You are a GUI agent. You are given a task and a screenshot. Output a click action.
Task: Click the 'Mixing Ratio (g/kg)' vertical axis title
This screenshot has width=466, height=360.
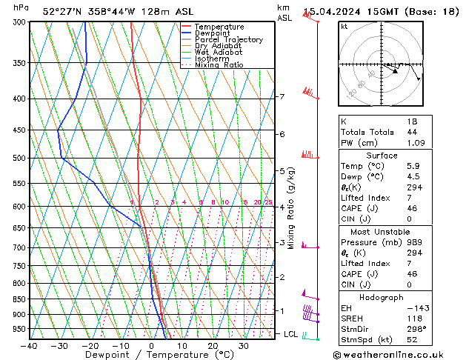290,208
